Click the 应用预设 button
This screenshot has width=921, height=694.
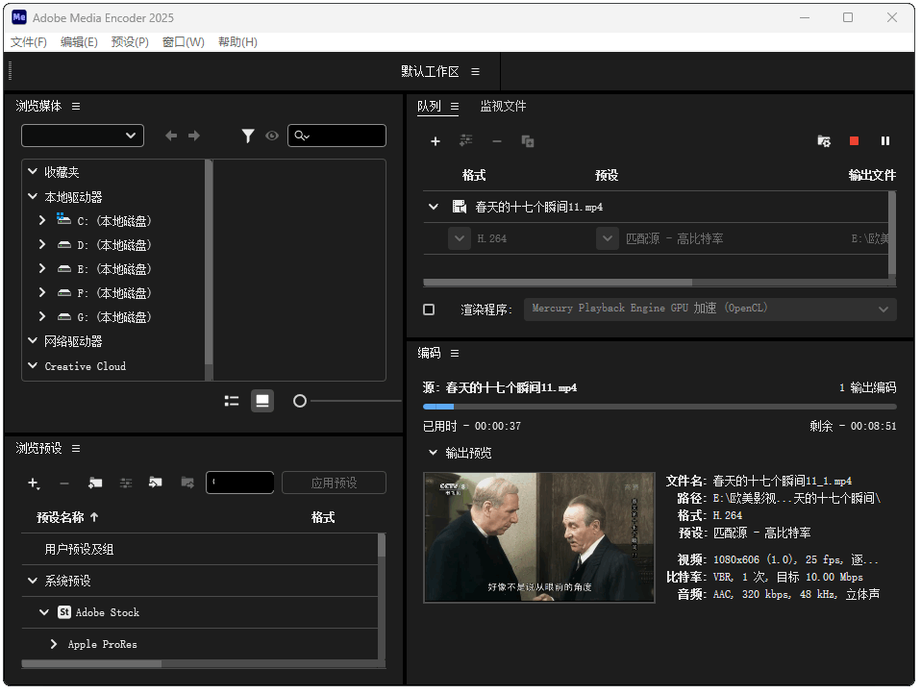point(334,482)
